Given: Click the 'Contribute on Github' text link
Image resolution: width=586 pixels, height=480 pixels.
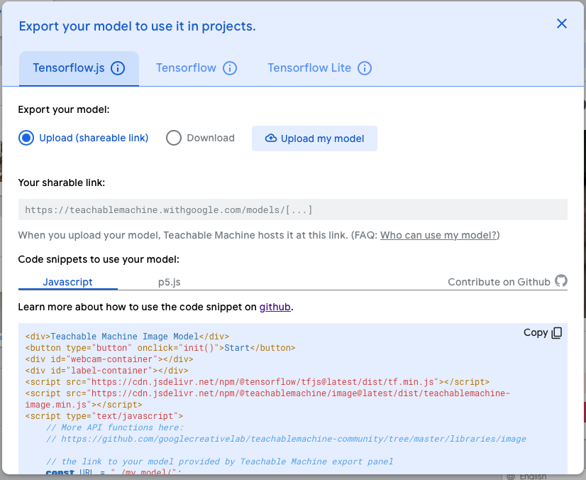Looking at the screenshot, I should pyautogui.click(x=499, y=282).
